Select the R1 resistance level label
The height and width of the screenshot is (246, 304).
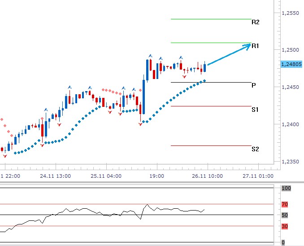pos(255,46)
